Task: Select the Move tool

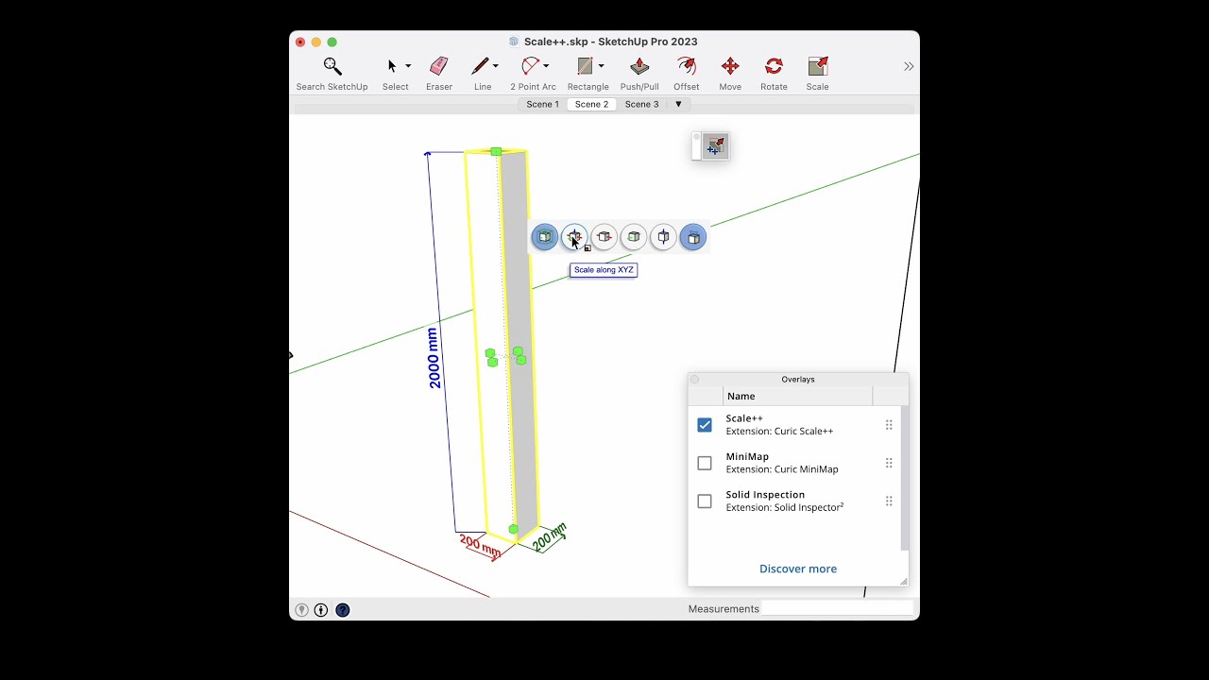Action: (730, 74)
